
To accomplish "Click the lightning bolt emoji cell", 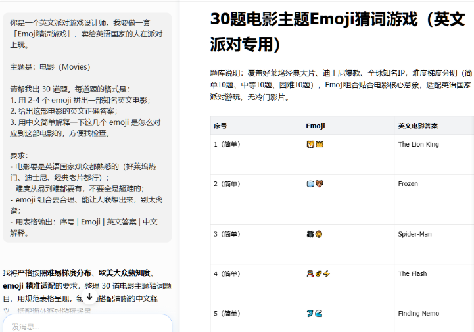I will coord(348,284).
